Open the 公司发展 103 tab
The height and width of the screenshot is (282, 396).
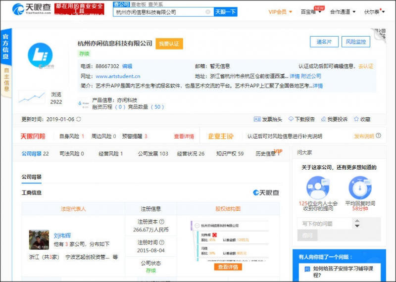coord(153,153)
